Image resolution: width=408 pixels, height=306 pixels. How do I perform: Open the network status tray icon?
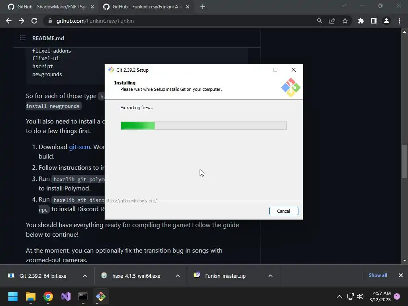[x=351, y=296]
